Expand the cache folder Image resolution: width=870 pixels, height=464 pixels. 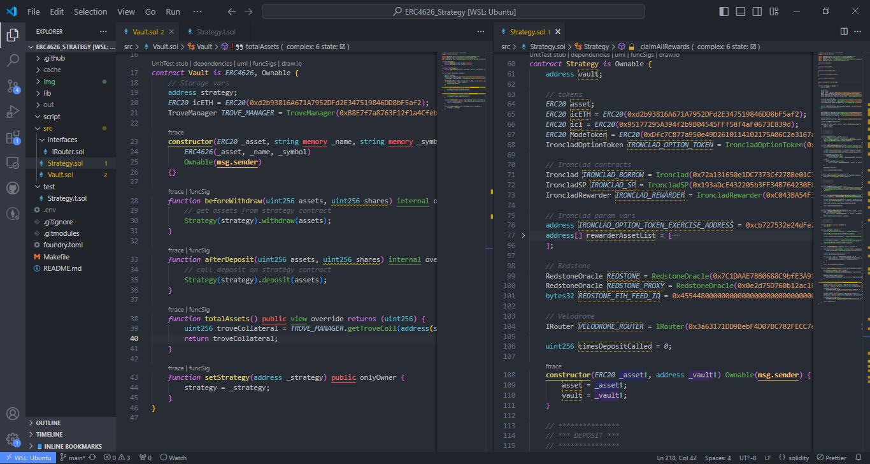pyautogui.click(x=71, y=69)
